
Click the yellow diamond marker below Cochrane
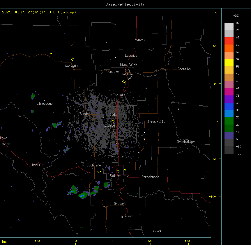(x=99, y=172)
